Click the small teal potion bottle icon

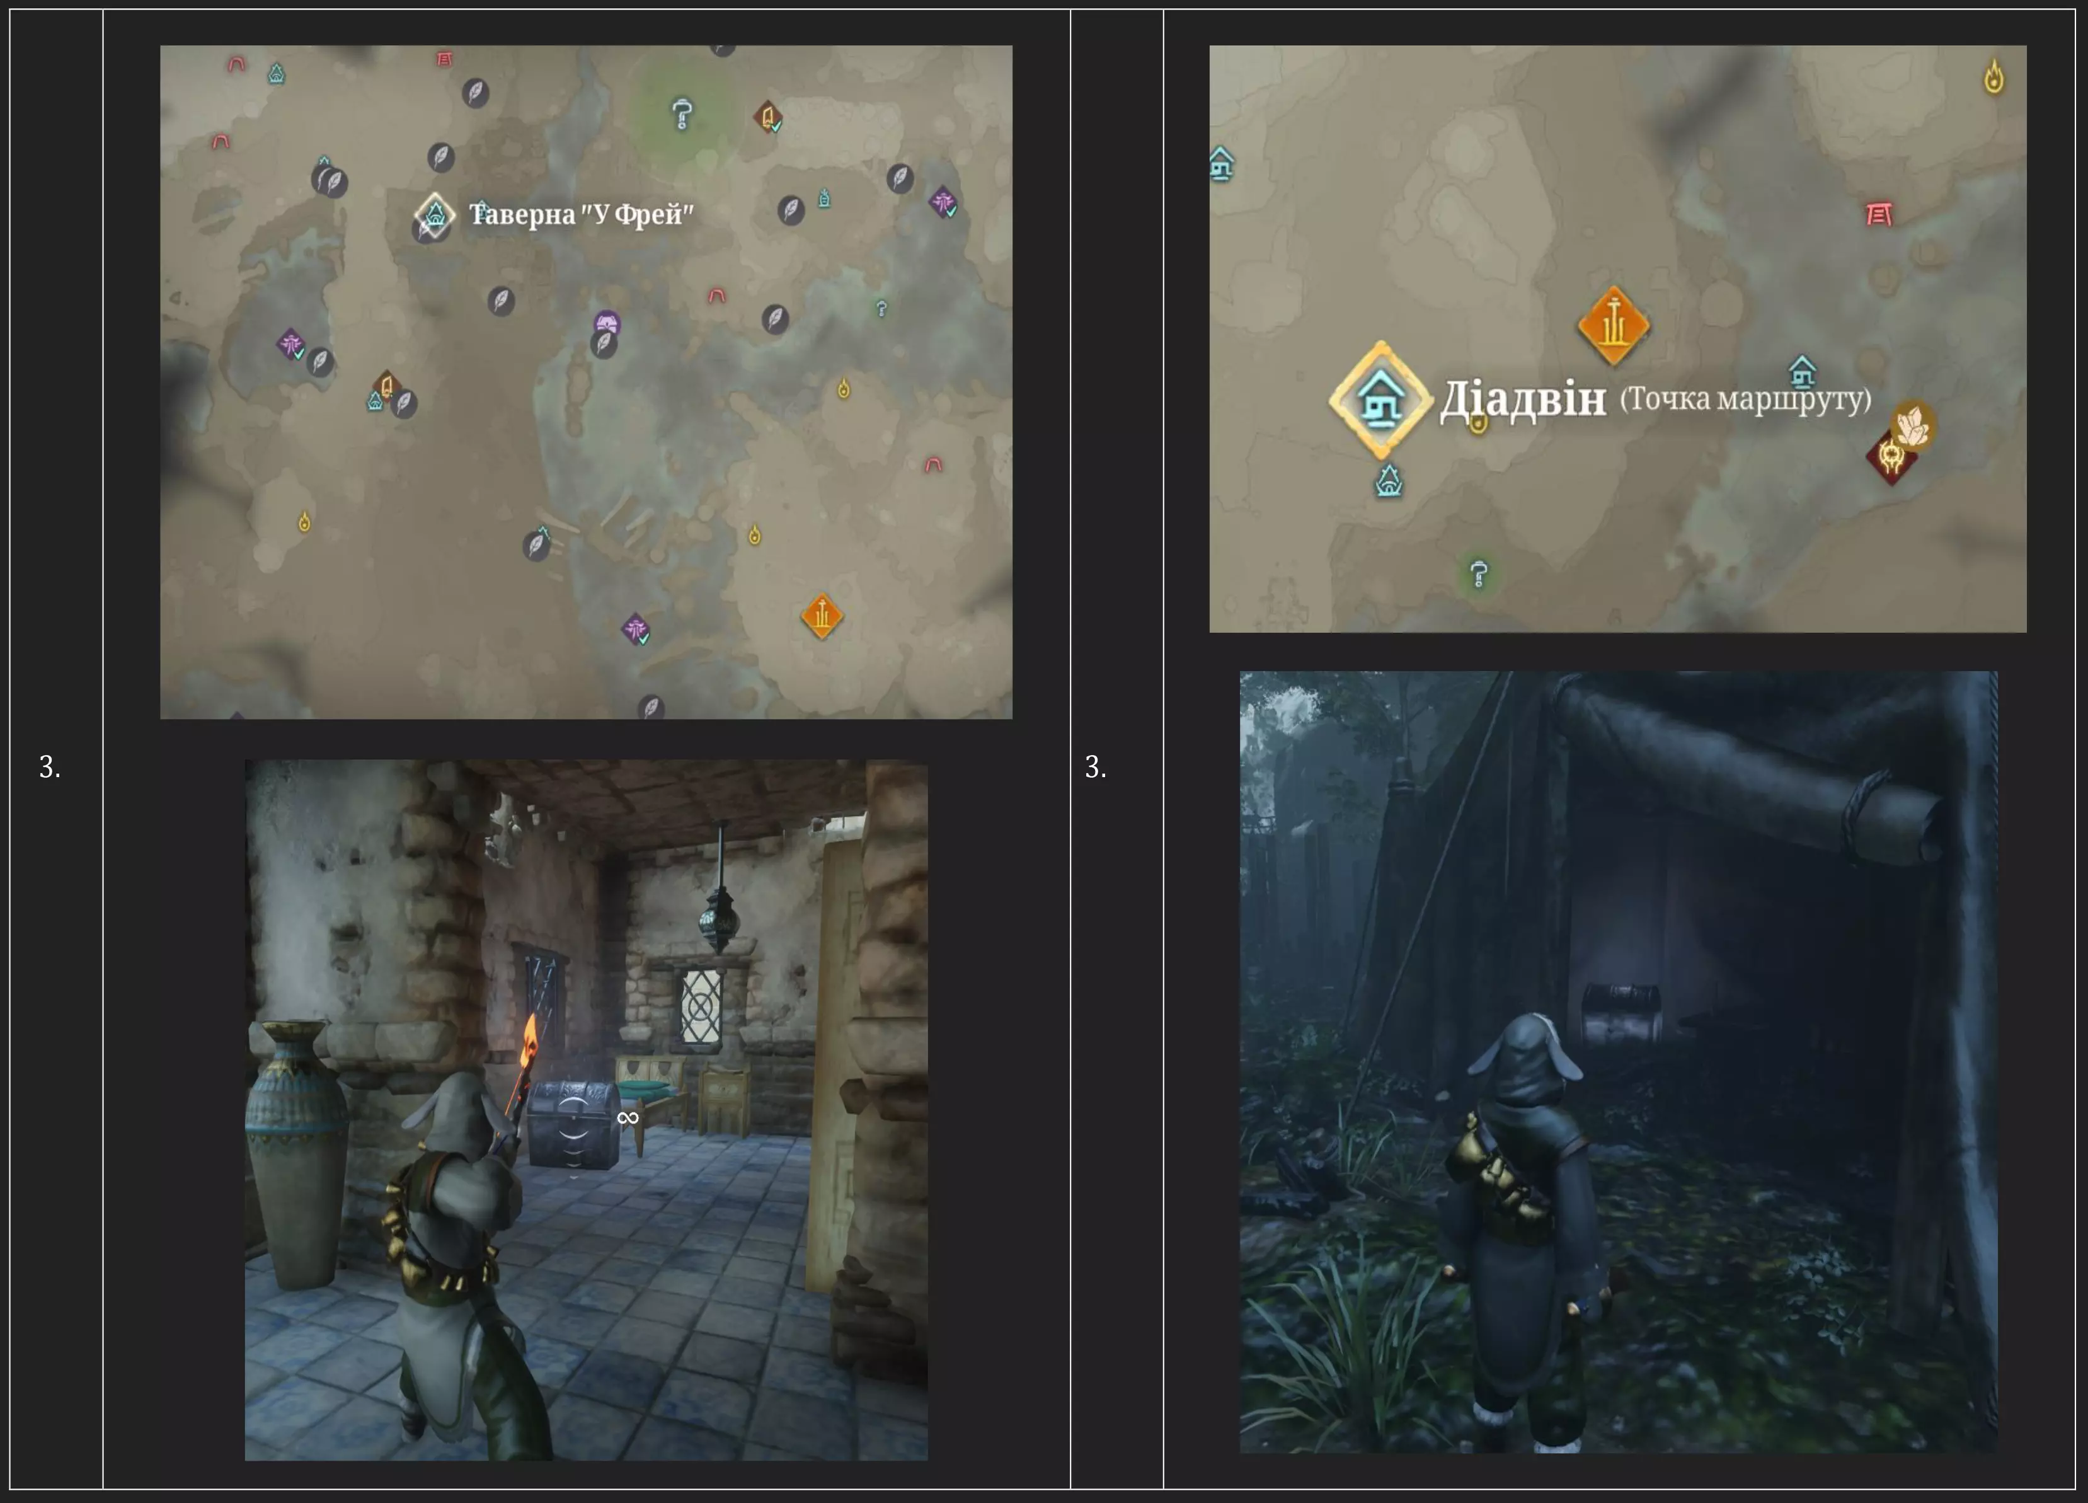click(x=824, y=198)
